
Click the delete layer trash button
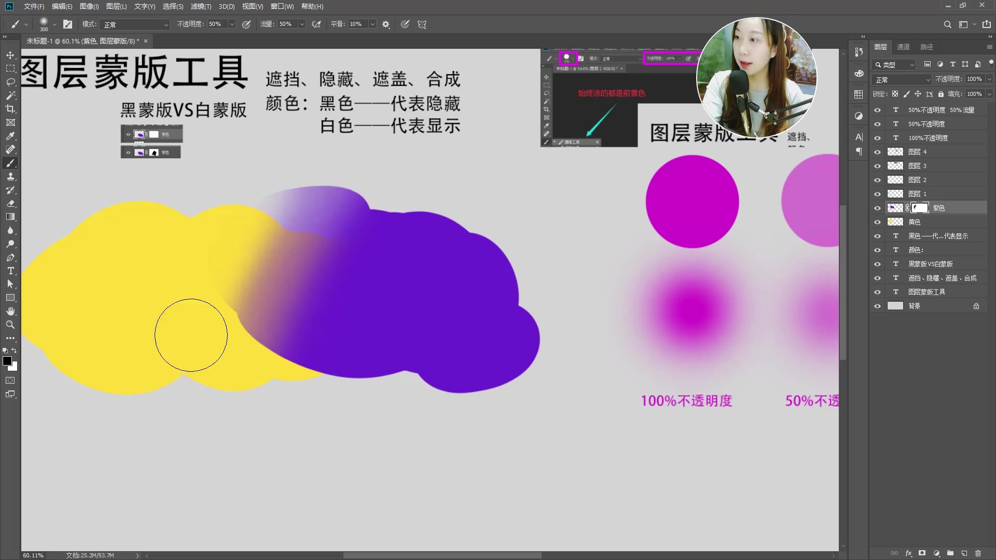tap(978, 553)
